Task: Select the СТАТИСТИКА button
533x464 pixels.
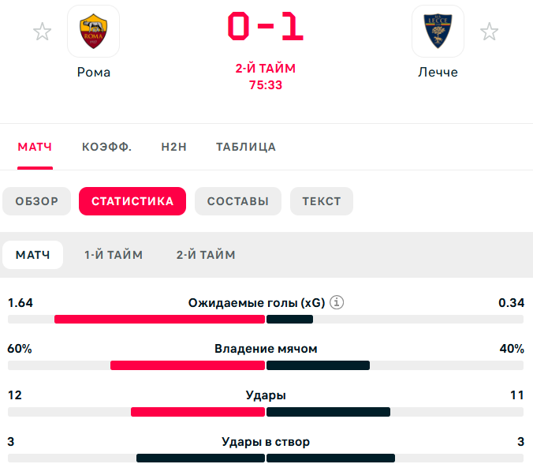Action: [132, 201]
